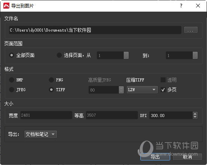This screenshot has width=207, height=165.
Task: Click the 取消 button
Action: (187, 157)
